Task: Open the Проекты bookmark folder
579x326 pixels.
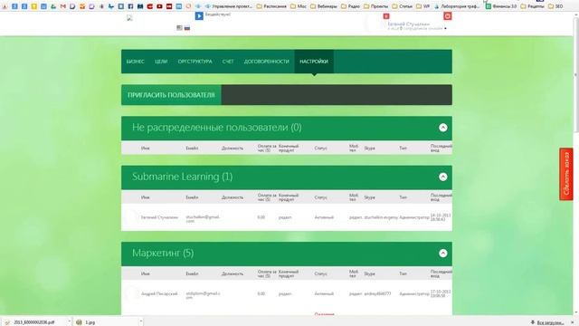Action: click(376, 6)
